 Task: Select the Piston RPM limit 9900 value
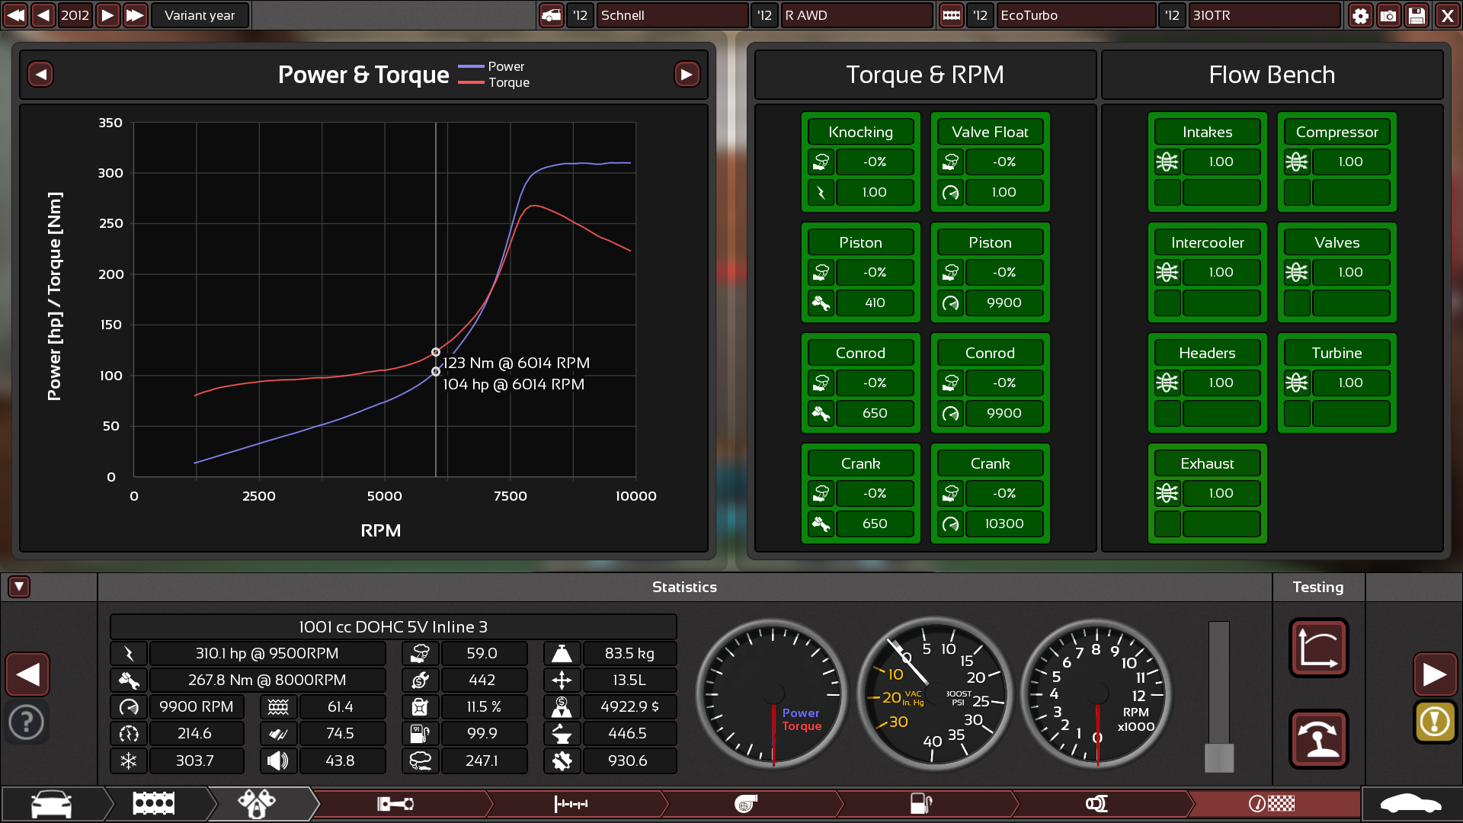pos(1004,303)
